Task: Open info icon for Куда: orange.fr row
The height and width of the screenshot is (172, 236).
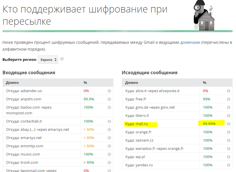Action: (229, 132)
